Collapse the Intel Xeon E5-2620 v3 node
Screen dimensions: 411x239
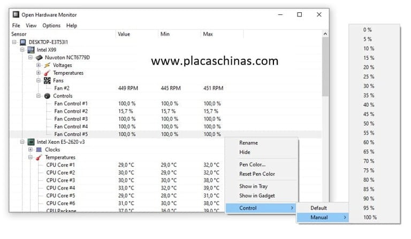[22, 142]
